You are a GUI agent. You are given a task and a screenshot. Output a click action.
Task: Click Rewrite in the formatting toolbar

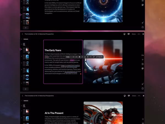(x=100, y=57)
